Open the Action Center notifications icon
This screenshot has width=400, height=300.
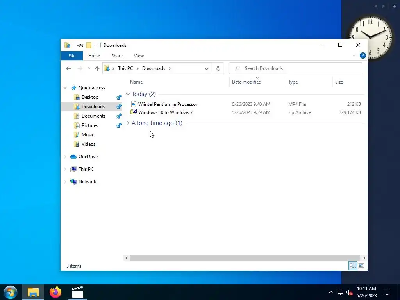click(387, 292)
